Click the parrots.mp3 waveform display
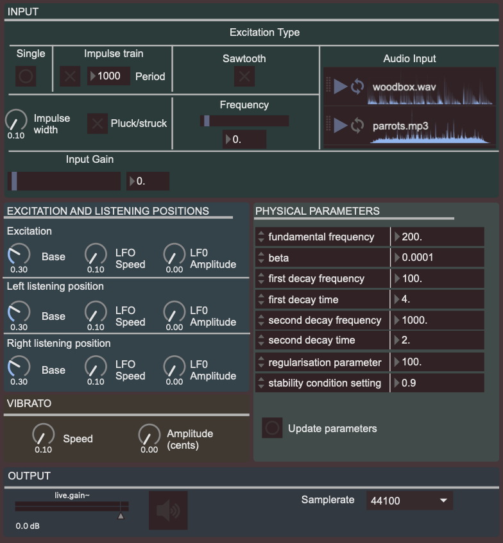 pyautogui.click(x=431, y=126)
